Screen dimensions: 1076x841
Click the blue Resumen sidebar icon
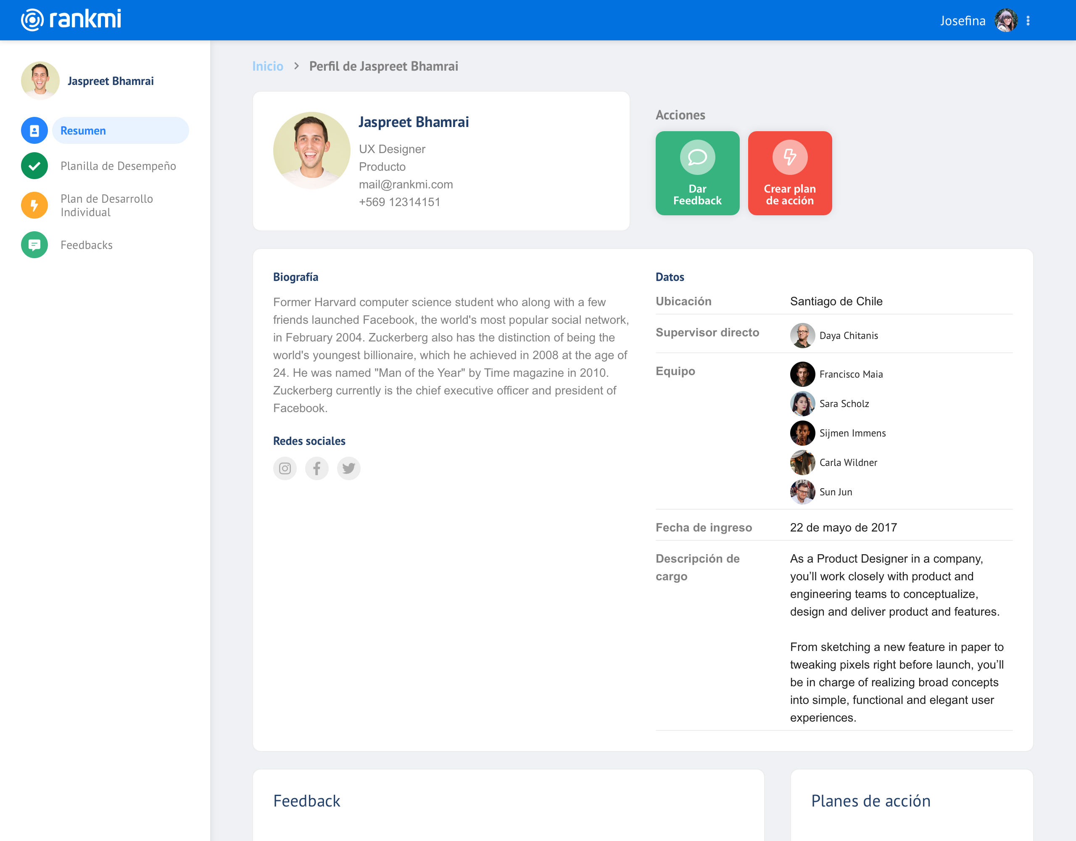tap(34, 131)
